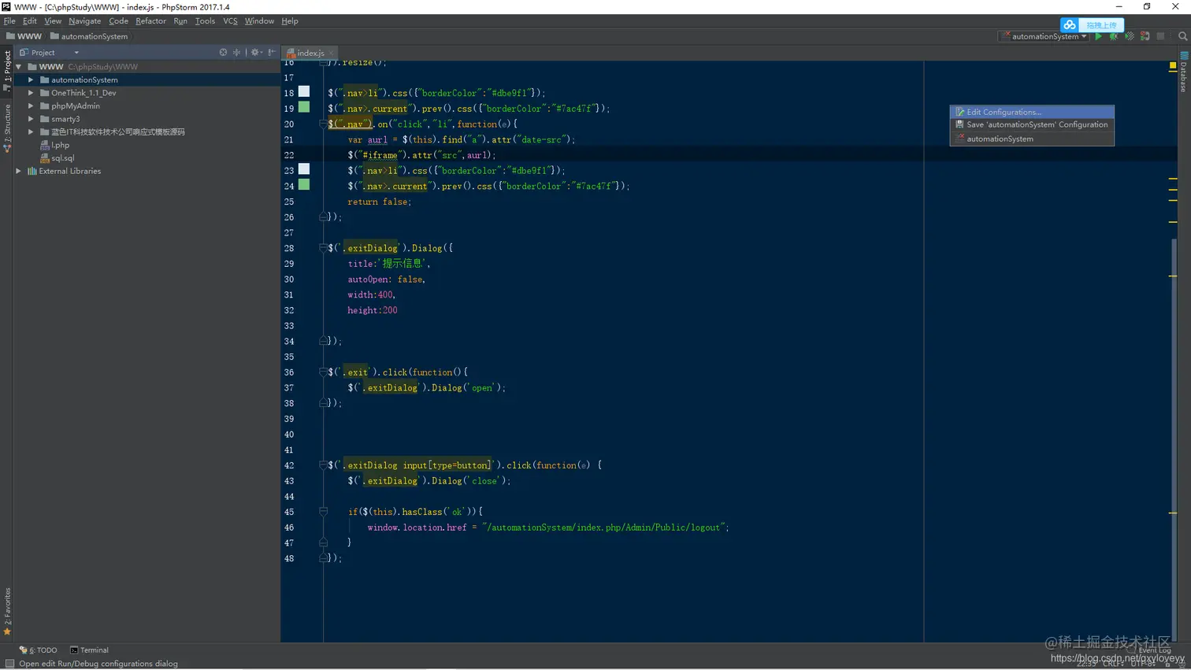Open the Refactor menu
Screen dimensions: 1191x670
150,21
